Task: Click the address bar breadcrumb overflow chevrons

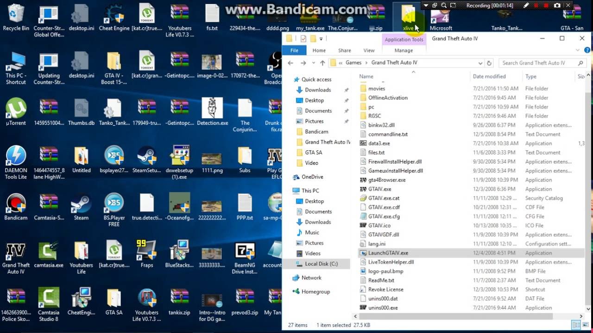Action: point(341,63)
